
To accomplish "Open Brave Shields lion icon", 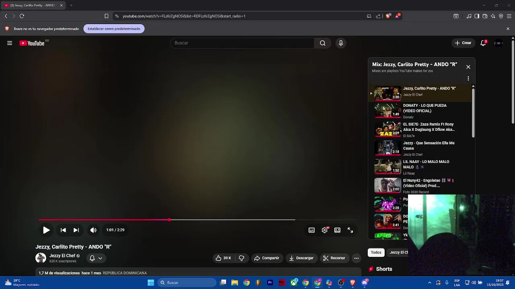I will 388,16.
